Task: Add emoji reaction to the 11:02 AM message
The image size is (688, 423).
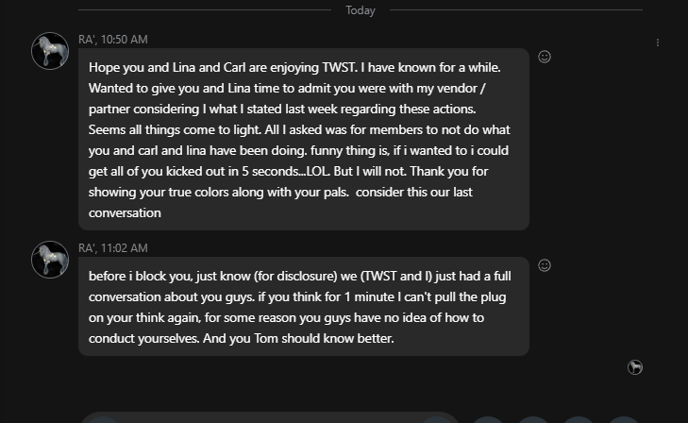Action: coord(545,265)
